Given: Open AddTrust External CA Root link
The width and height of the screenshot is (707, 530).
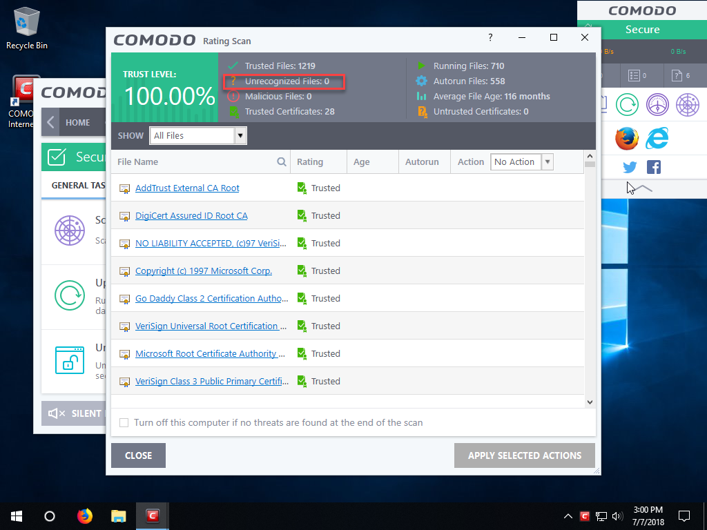Looking at the screenshot, I should coord(187,188).
